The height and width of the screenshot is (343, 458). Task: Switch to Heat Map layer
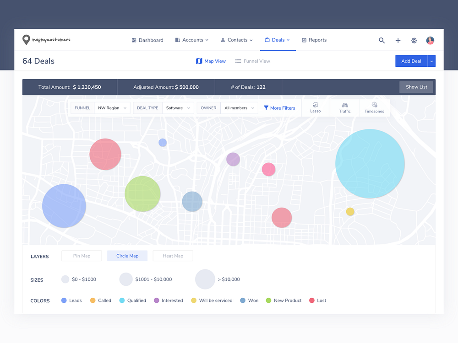pyautogui.click(x=173, y=256)
